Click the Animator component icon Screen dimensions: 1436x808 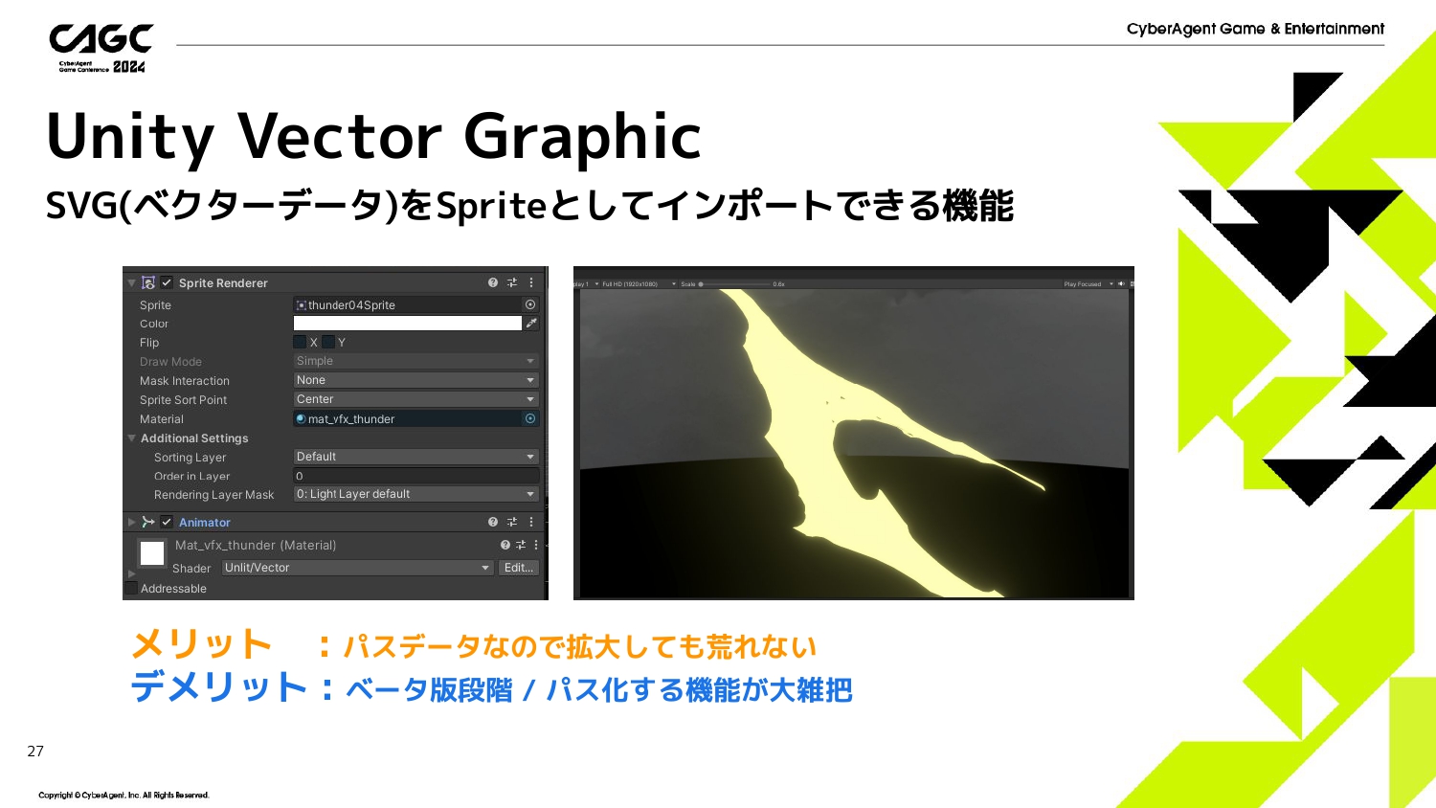coord(148,522)
